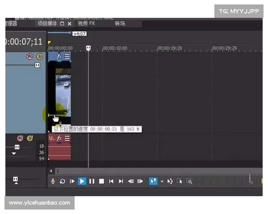Go to end of project
Screen dimensions: 268x214
(x=121, y=181)
